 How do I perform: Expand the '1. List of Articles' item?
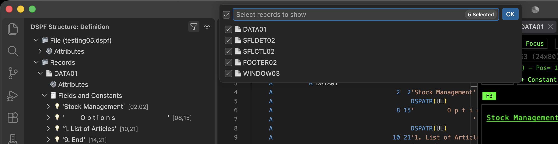click(x=48, y=128)
